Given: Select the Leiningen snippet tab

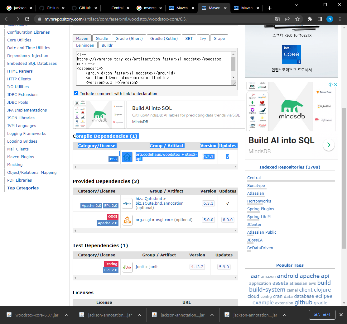Looking at the screenshot, I should (x=85, y=45).
